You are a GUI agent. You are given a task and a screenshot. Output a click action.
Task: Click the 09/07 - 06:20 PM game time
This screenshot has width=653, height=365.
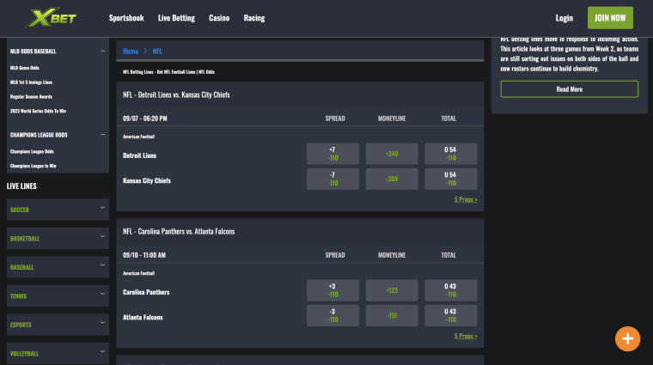point(145,119)
